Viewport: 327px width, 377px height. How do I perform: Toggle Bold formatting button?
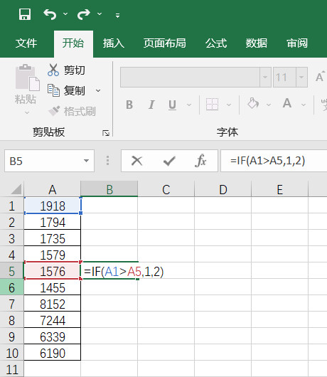coord(129,105)
